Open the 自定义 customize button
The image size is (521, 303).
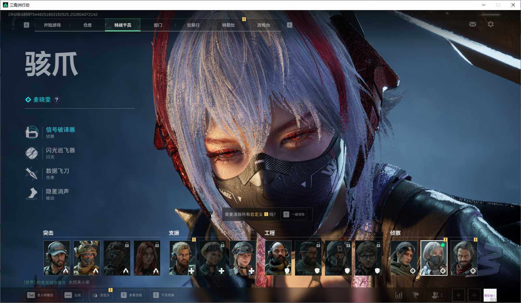pos(101,295)
